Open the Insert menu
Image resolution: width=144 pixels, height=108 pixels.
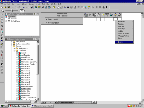[x=19, y=4]
